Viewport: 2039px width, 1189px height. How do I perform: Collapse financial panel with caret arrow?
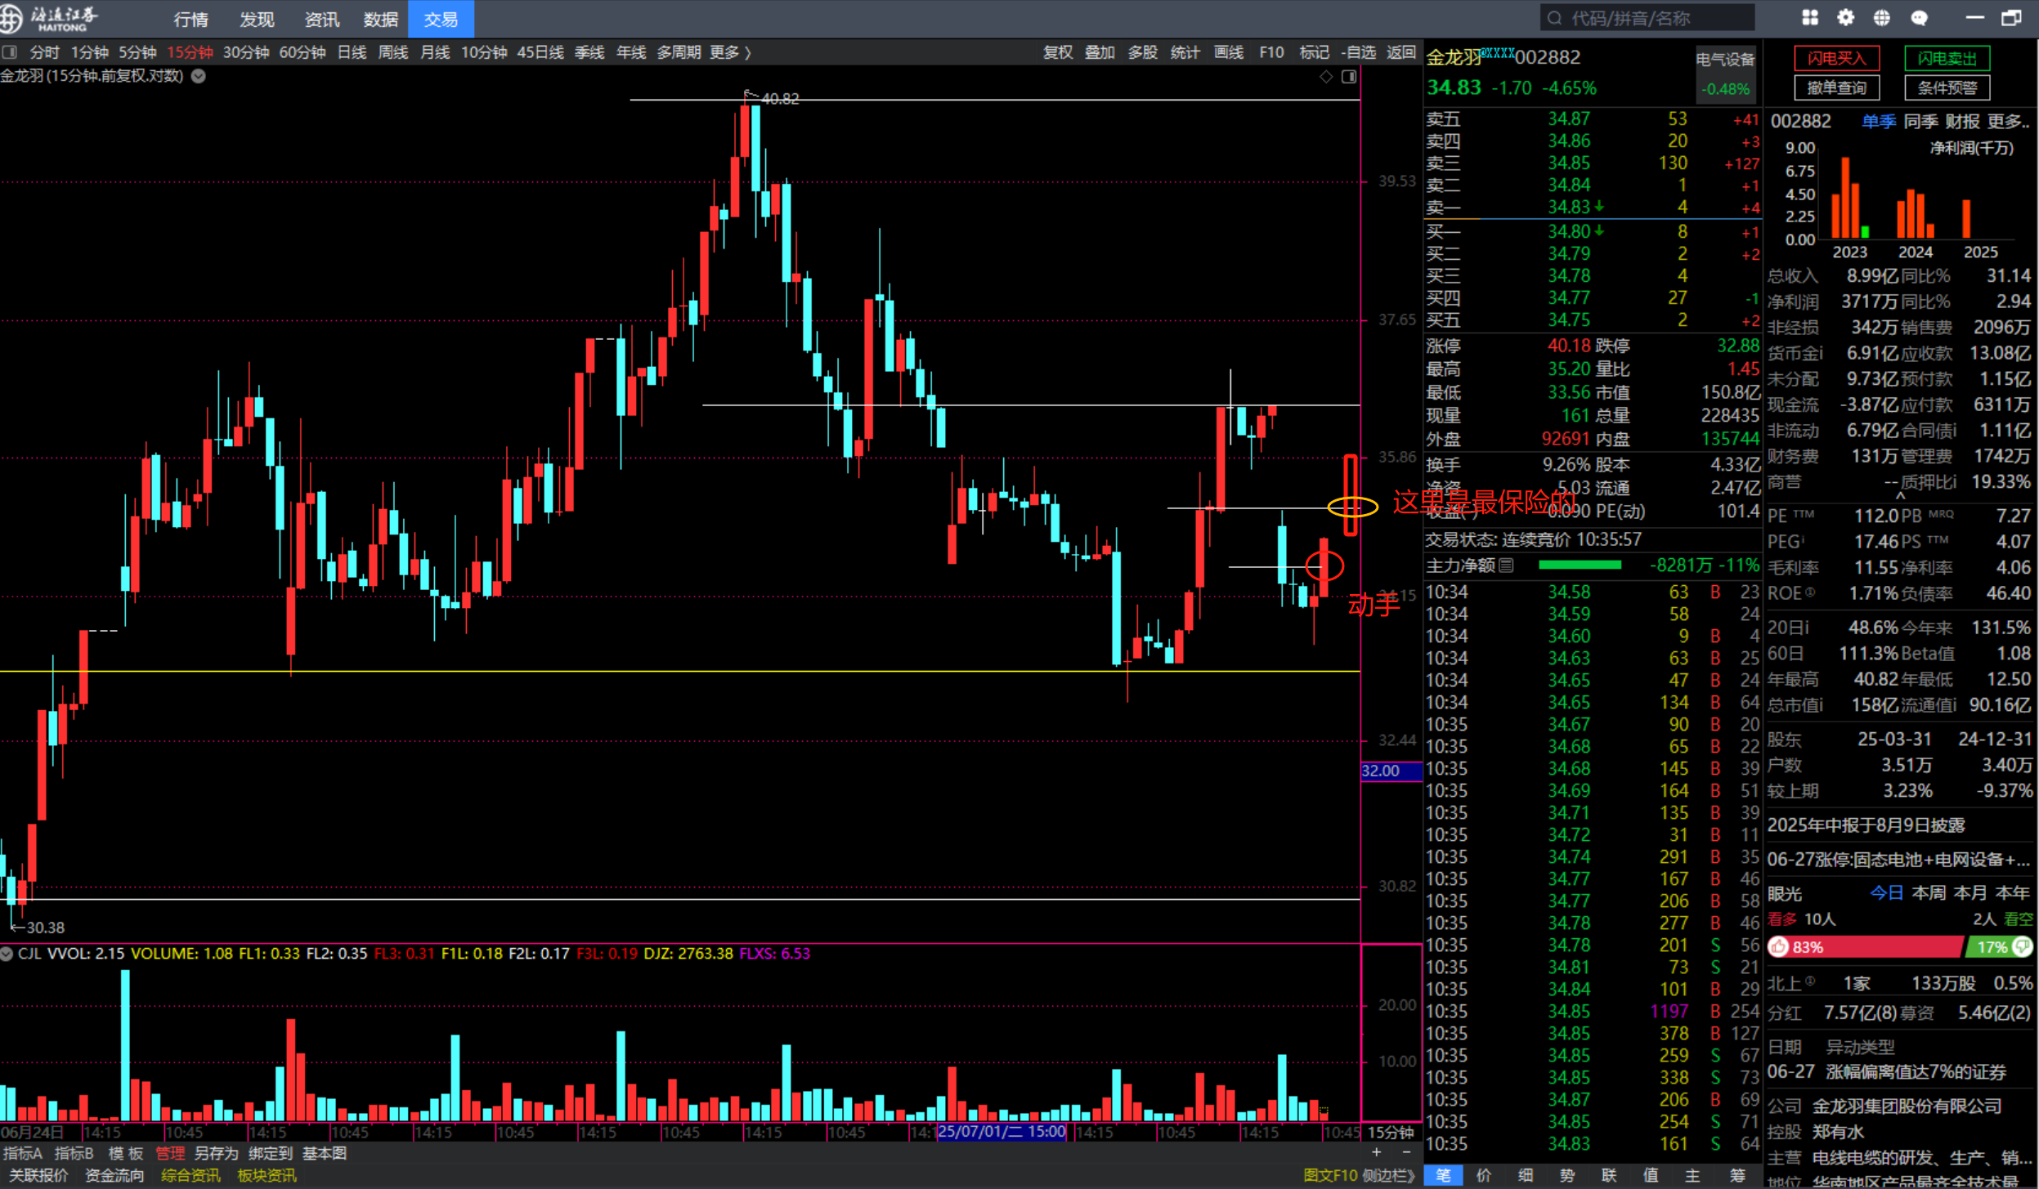(x=1900, y=495)
